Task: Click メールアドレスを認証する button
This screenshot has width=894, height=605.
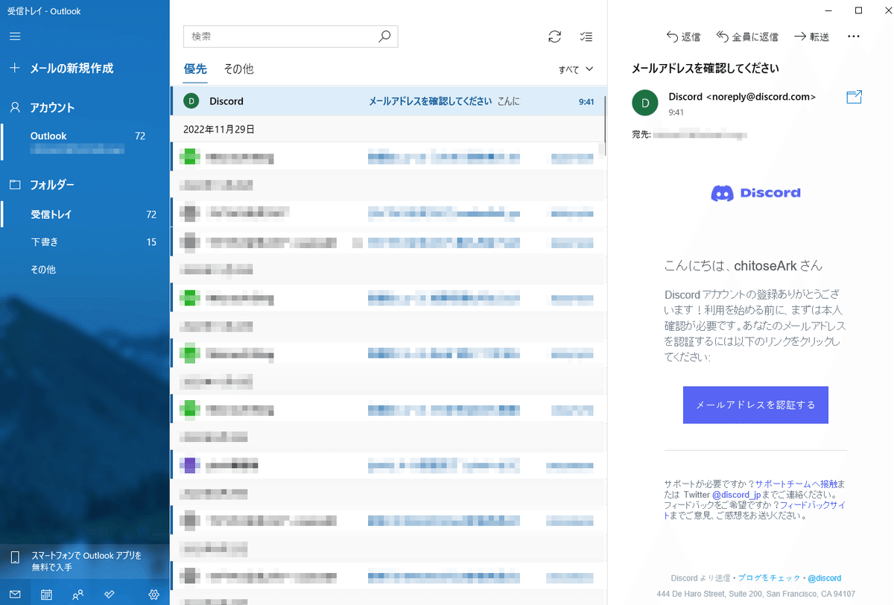Action: click(755, 405)
